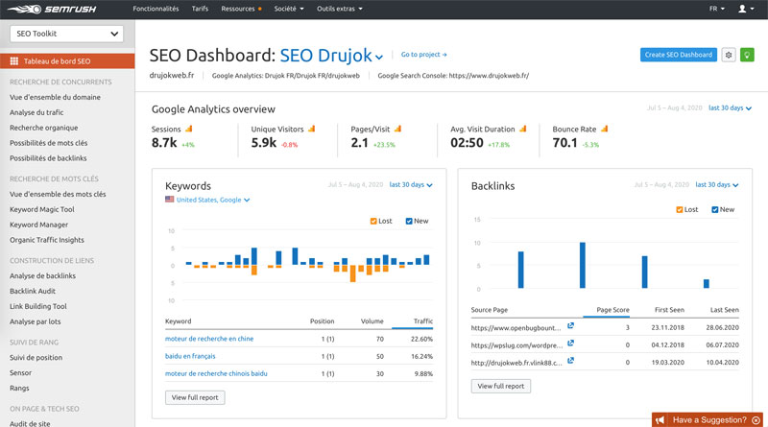The height and width of the screenshot is (427, 768).
Task: Open keyword baidu en français
Action: pos(190,356)
